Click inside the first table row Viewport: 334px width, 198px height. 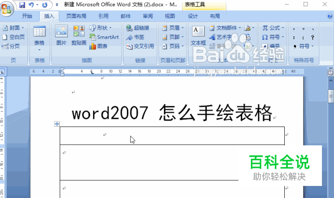pos(172,136)
